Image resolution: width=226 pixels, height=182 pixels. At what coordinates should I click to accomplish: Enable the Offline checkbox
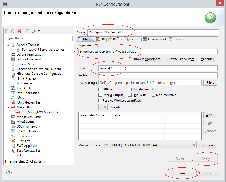pos(100,89)
